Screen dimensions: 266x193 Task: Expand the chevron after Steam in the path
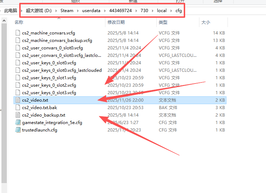point(78,11)
